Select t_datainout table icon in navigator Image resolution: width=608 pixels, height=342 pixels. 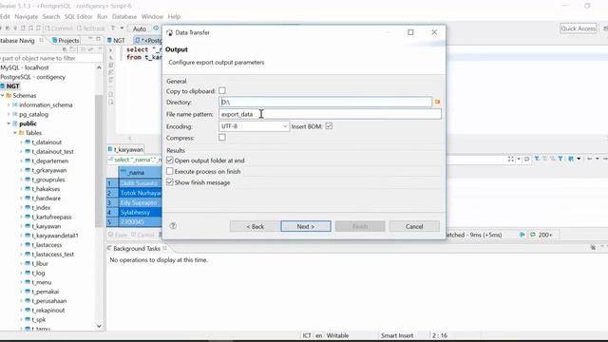click(x=28, y=142)
